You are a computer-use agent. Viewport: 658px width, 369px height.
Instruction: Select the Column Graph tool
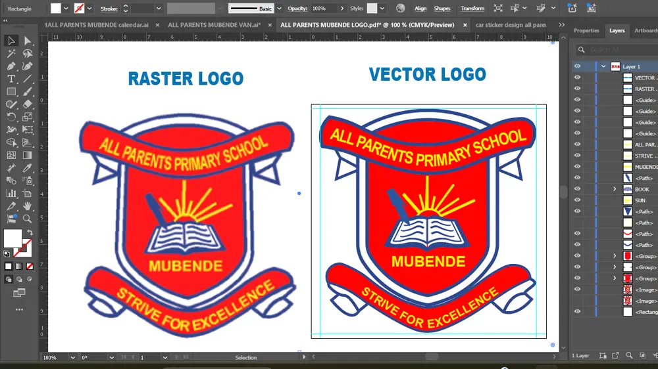pyautogui.click(x=11, y=194)
